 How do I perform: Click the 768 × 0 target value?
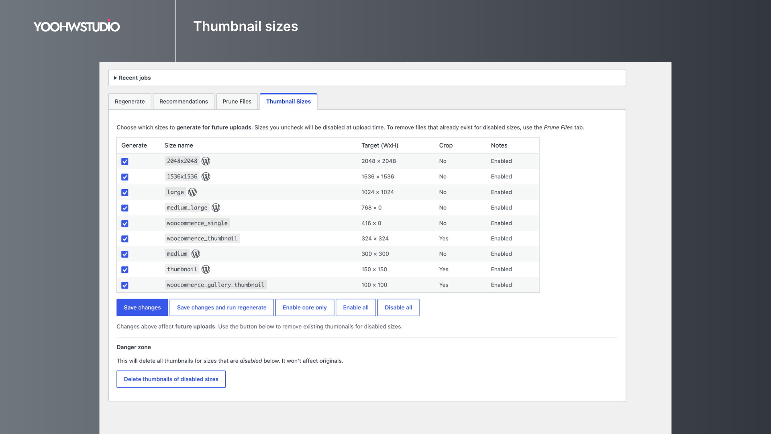coord(371,208)
